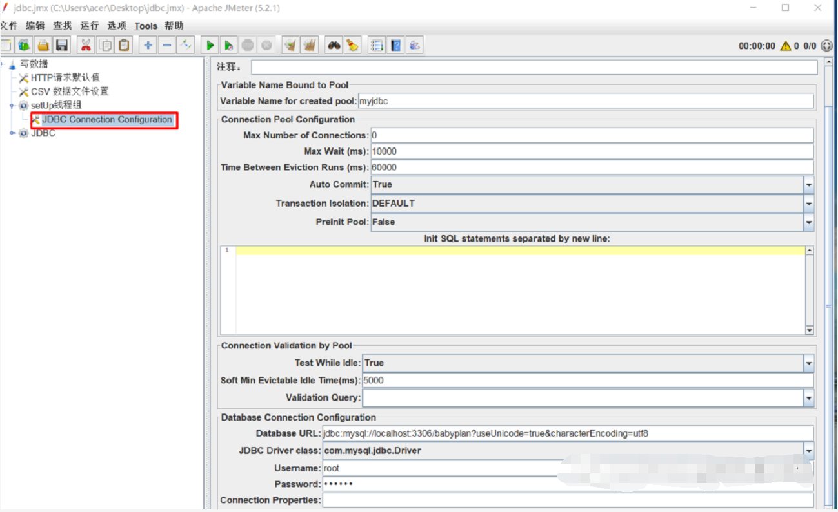Open the 运行 menu
The width and height of the screenshot is (838, 512).
pyautogui.click(x=90, y=26)
